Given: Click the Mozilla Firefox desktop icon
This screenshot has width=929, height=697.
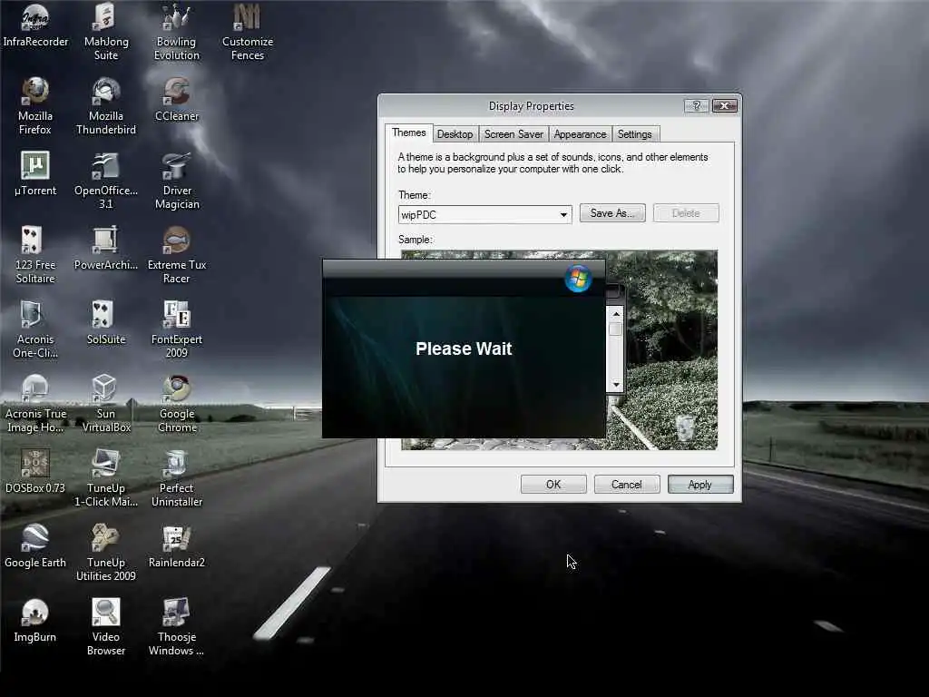Looking at the screenshot, I should 35,107.
